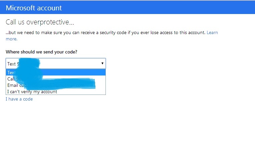Screen dimensions: 255x155
Task: Click the "Microsoft account" header title
Action: [x=33, y=8]
